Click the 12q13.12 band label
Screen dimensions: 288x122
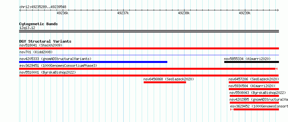coord(27,28)
